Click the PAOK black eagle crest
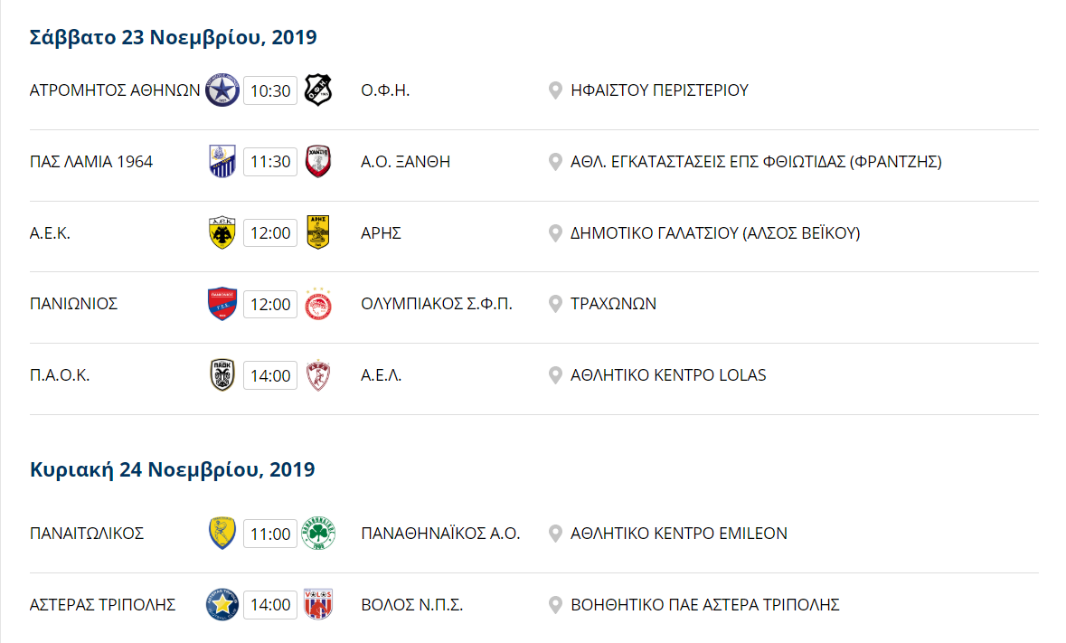This screenshot has height=643, width=1066. tap(222, 375)
